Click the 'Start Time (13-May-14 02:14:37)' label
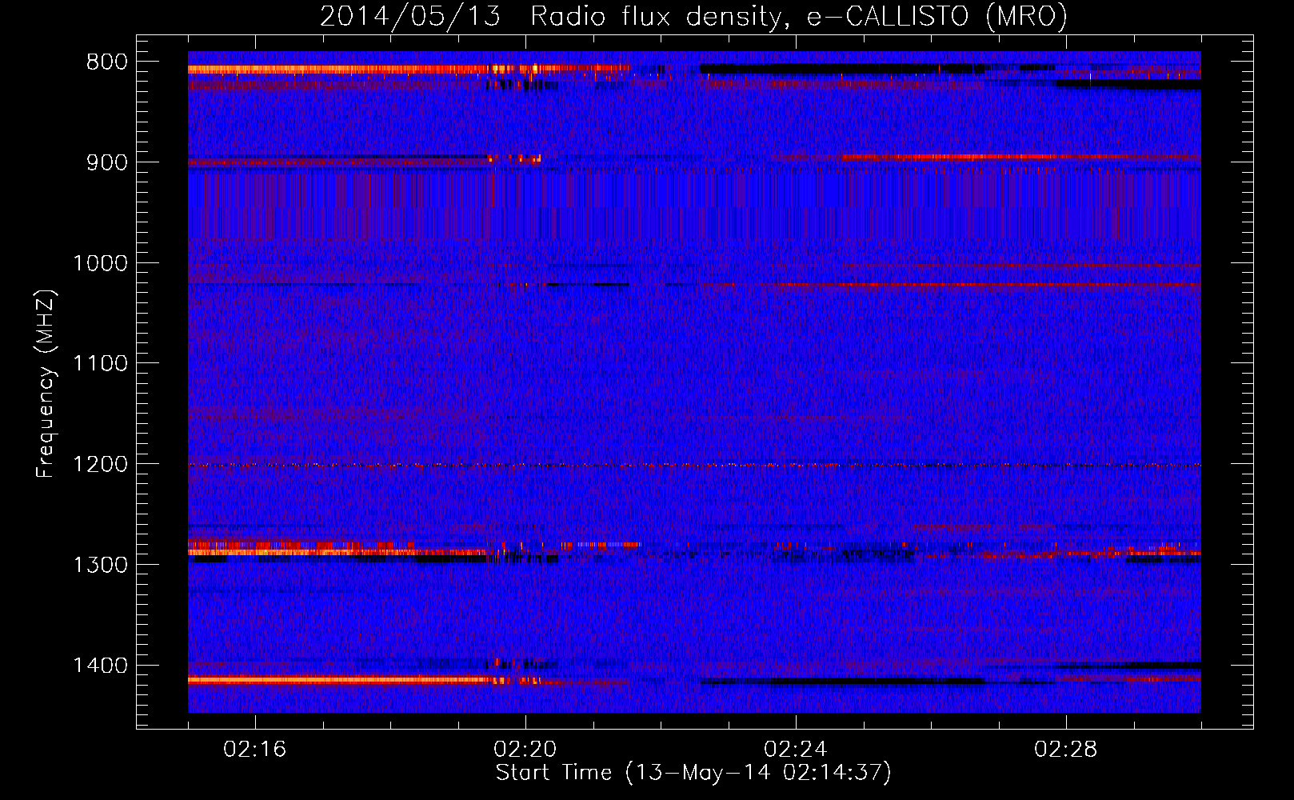Viewport: 1294px width, 800px height. 693,773
